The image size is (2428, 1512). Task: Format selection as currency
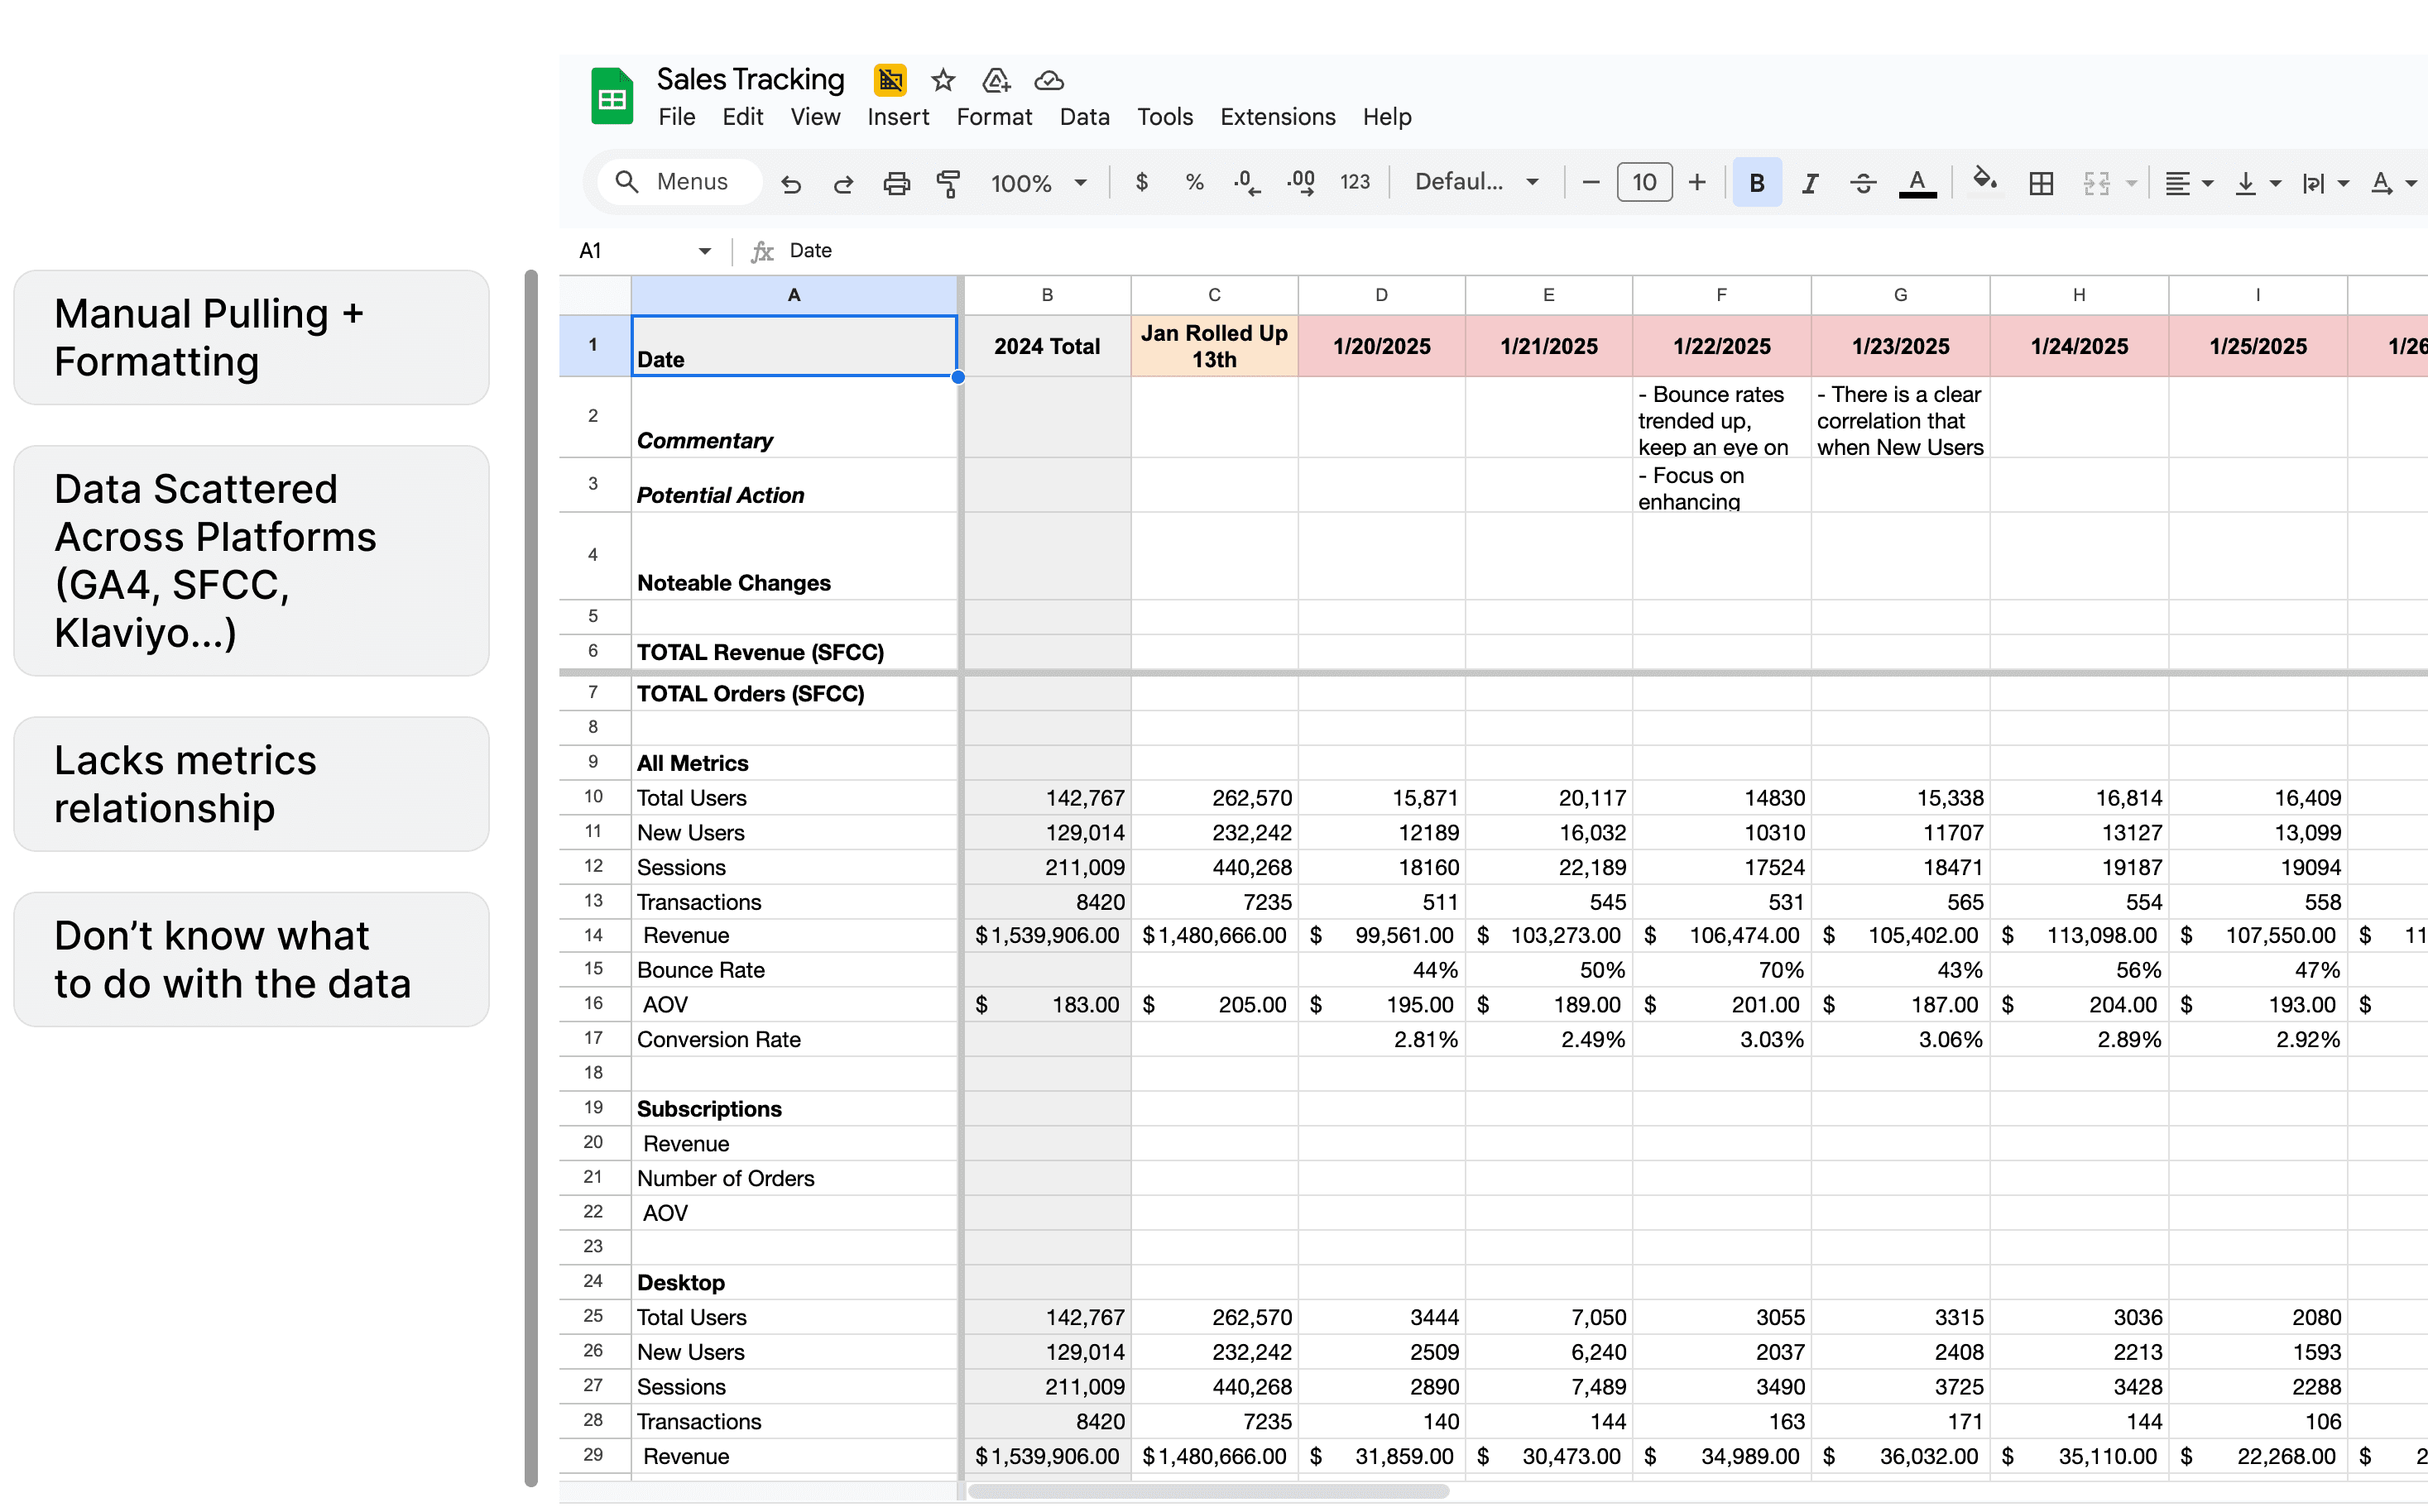pos(1141,182)
